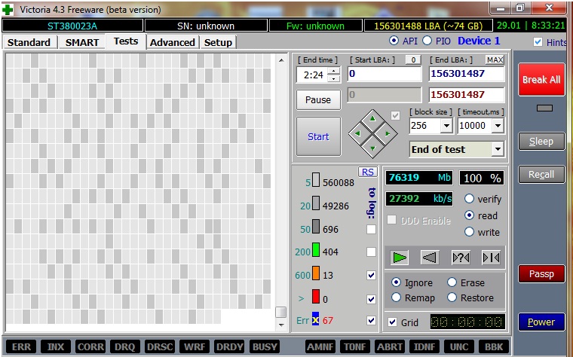
Task: Click the left arrow on diamond navigator
Action: [x=358, y=133]
